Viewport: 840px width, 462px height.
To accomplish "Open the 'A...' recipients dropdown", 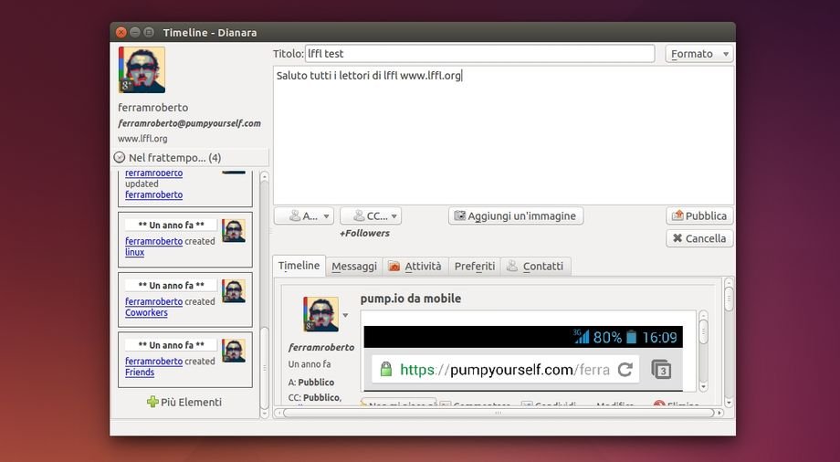I will (303, 216).
